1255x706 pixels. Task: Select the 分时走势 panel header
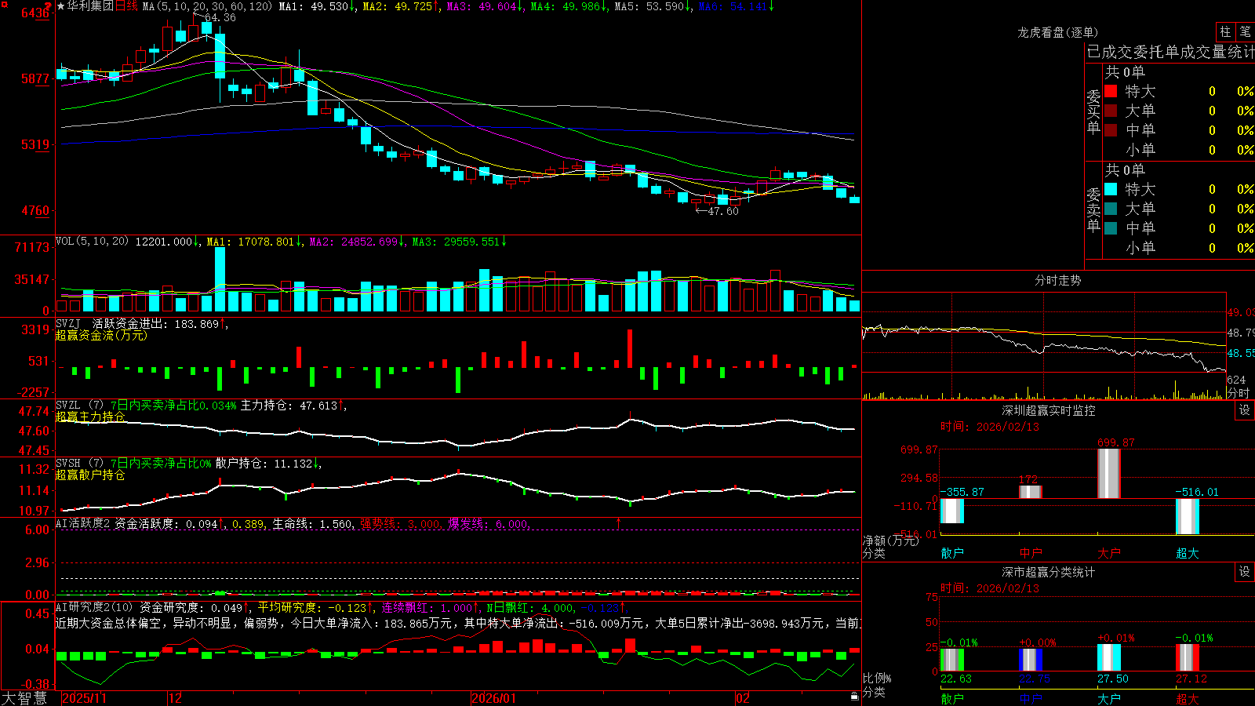[x=1057, y=280]
